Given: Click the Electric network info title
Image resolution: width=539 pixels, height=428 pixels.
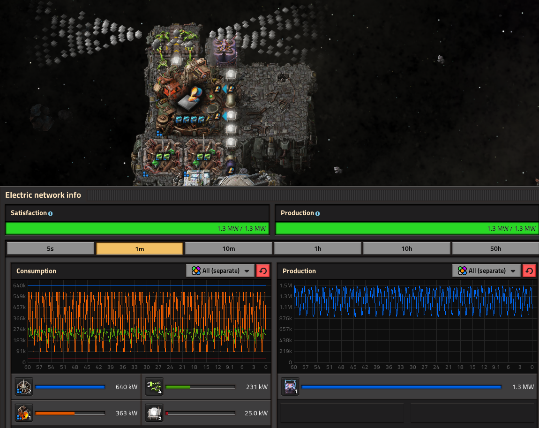Looking at the screenshot, I should (x=43, y=195).
